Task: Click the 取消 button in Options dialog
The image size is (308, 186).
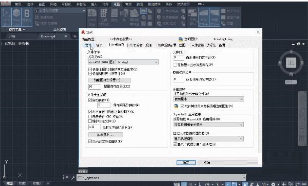Action: [x=207, y=162]
